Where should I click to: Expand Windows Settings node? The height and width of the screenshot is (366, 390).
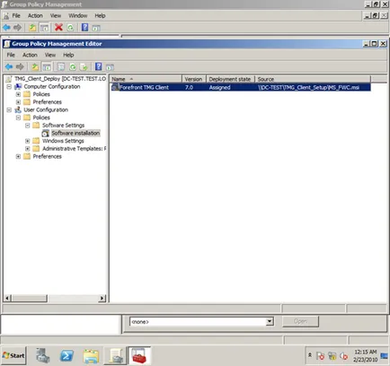click(x=28, y=141)
